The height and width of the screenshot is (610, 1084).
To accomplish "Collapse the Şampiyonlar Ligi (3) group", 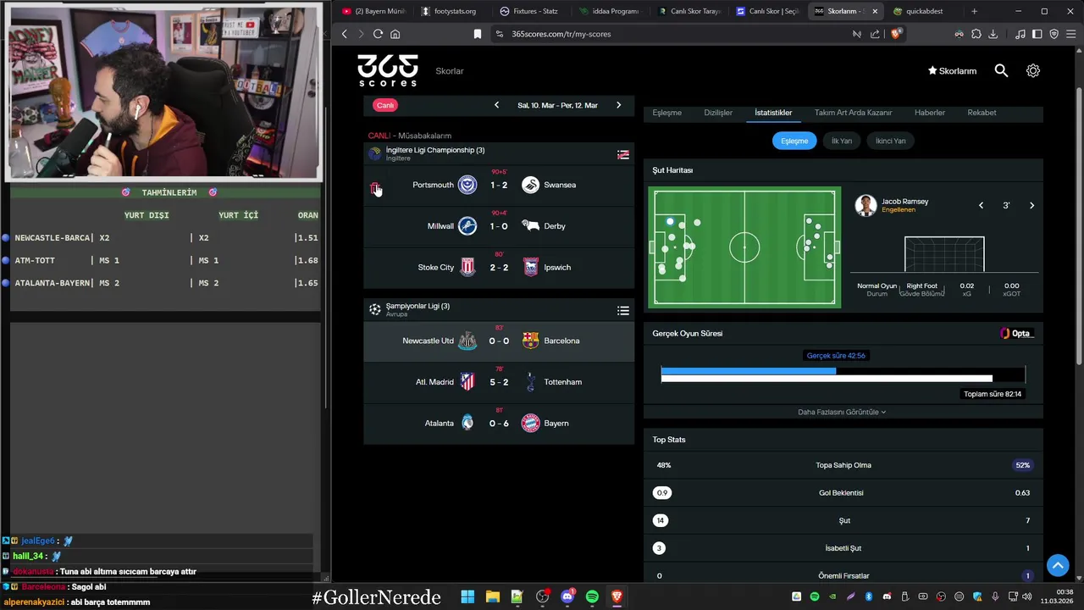I will 499,309.
